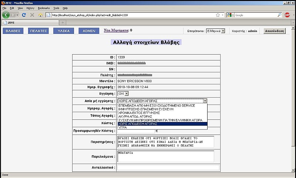This screenshot has width=296, height=178.
Task: Click the ΥΛΙΚΑ navigation button
Action: (64, 31)
